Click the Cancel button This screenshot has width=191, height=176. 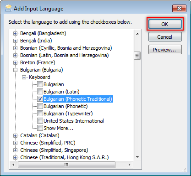click(x=165, y=37)
